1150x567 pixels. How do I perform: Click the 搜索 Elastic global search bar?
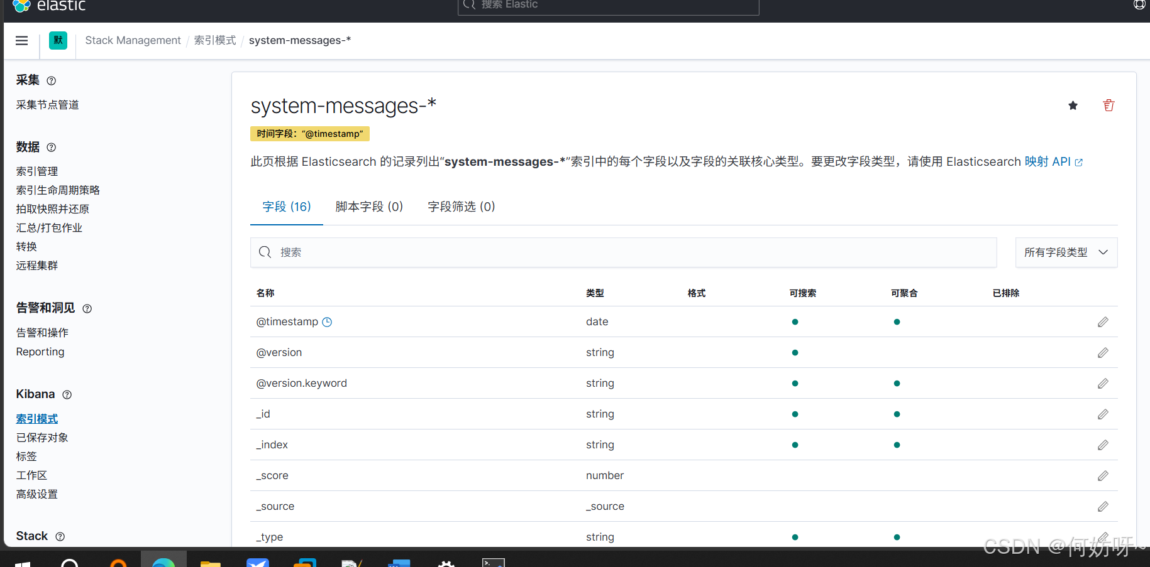(608, 6)
